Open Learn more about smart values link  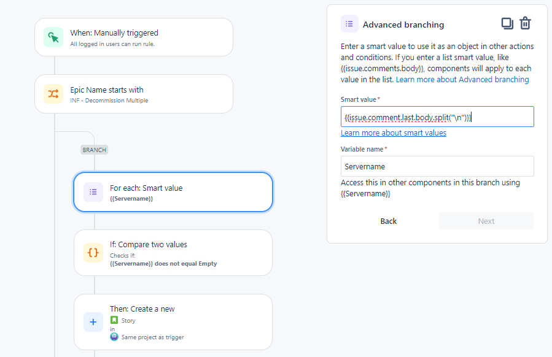(x=394, y=133)
